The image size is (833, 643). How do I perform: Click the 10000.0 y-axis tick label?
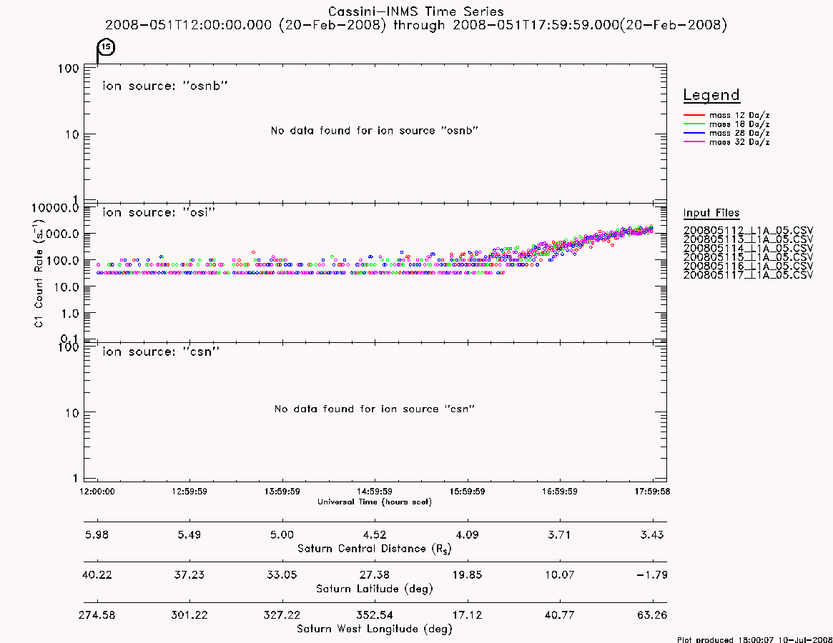click(x=55, y=208)
